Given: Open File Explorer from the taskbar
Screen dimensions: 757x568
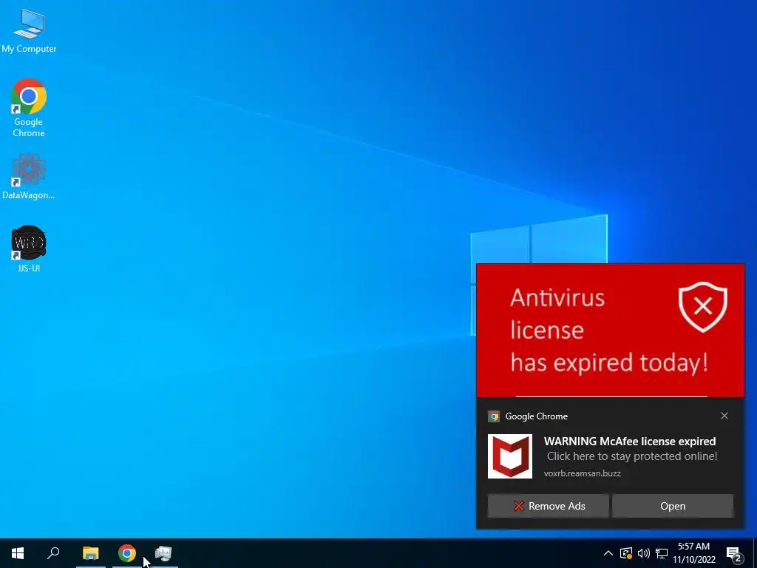Looking at the screenshot, I should (x=90, y=553).
